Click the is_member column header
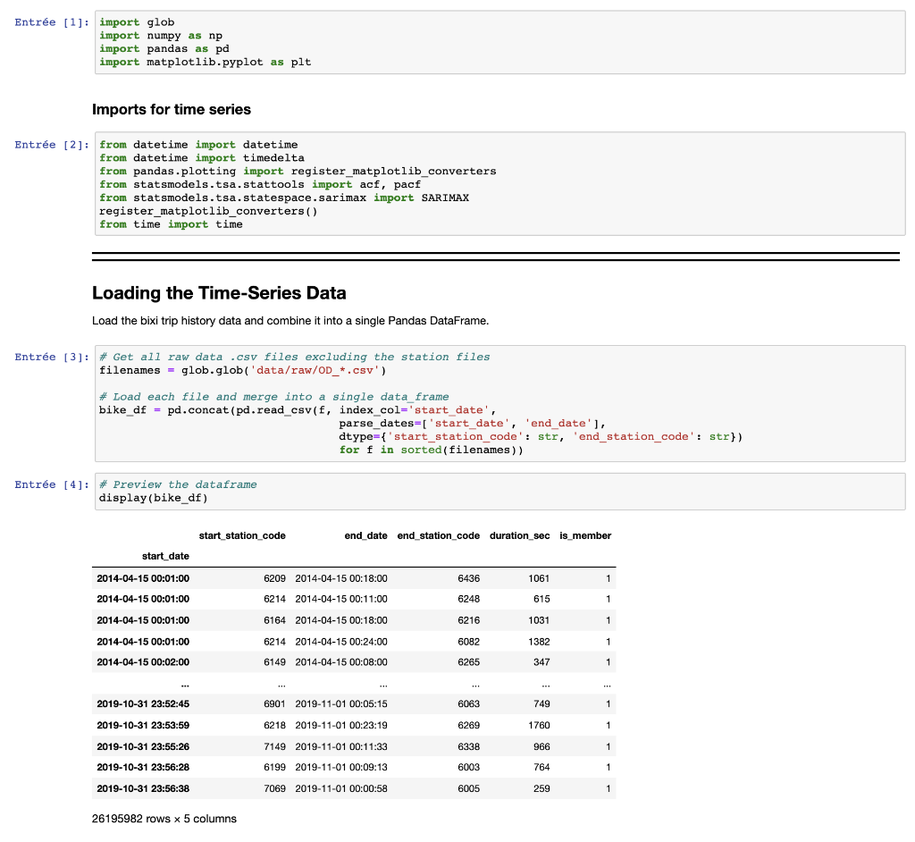The height and width of the screenshot is (842, 915). point(585,535)
